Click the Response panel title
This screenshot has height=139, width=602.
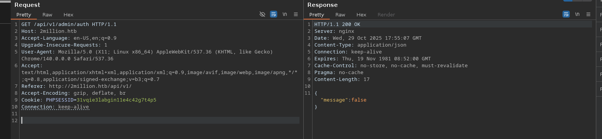pos(322,5)
